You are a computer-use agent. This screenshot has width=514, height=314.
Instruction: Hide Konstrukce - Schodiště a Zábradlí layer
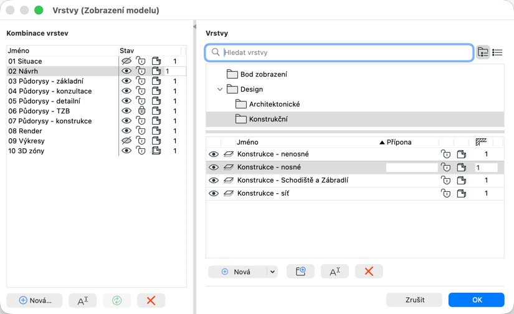214,180
